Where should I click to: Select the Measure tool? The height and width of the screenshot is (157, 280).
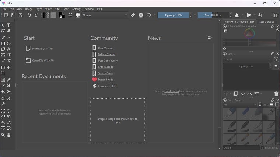point(8,98)
